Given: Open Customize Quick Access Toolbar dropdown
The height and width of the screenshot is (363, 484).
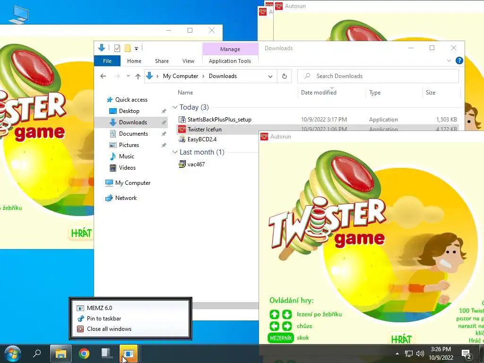Looking at the screenshot, I should pos(136,48).
